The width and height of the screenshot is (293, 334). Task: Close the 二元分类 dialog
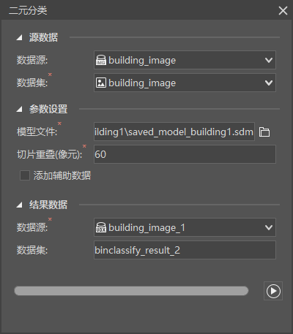283,10
